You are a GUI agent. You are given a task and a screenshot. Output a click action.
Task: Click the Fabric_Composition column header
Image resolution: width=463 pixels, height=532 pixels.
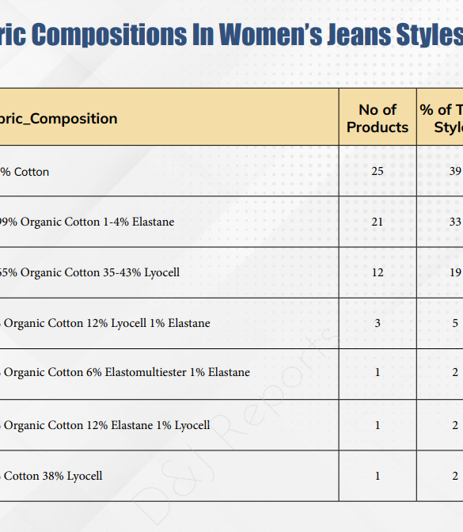(59, 119)
